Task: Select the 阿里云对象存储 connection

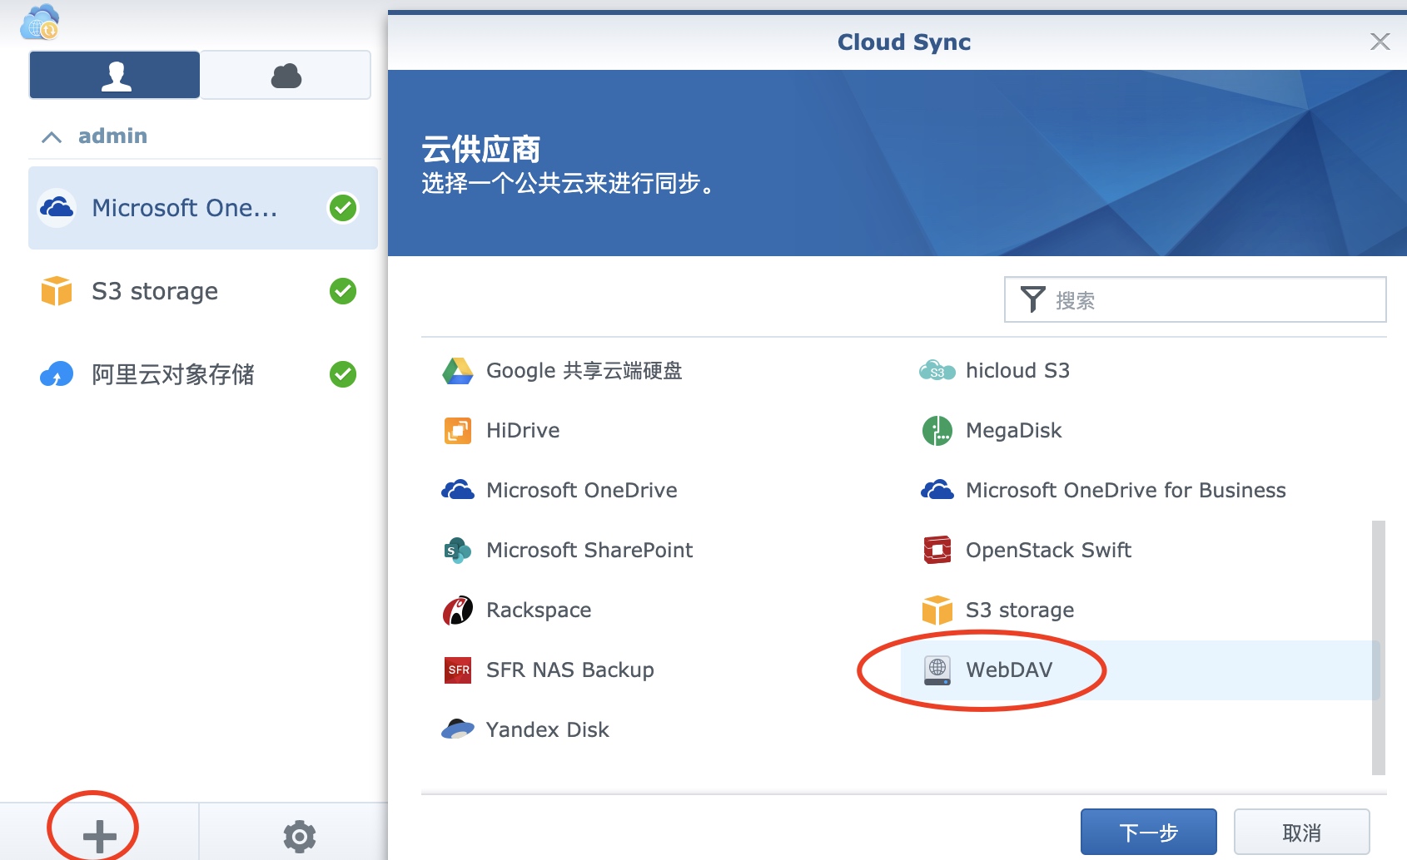Action: coord(203,374)
